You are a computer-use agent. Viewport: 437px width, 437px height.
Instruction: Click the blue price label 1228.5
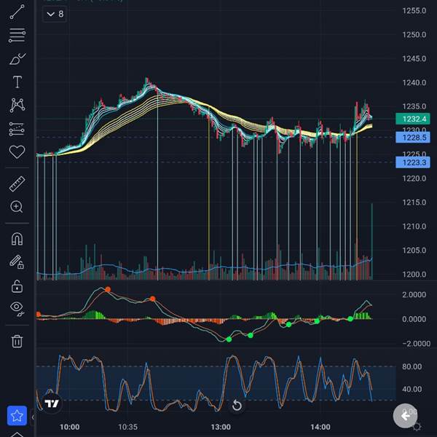413,138
